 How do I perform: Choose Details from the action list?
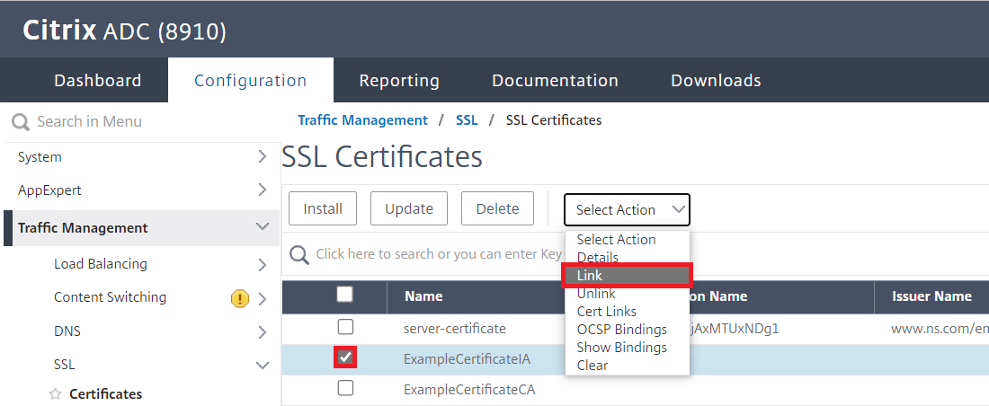[627, 257]
